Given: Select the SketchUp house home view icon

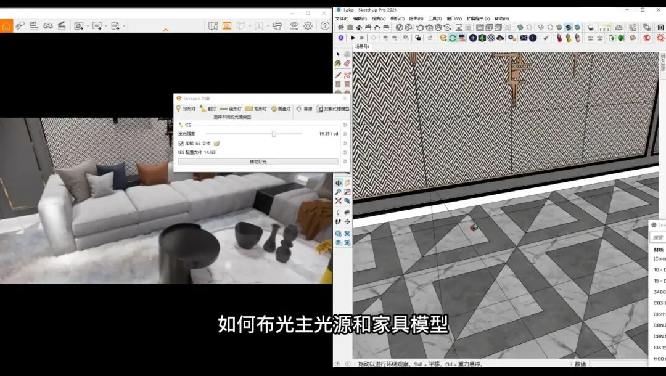Looking at the screenshot, I should 359,28.
